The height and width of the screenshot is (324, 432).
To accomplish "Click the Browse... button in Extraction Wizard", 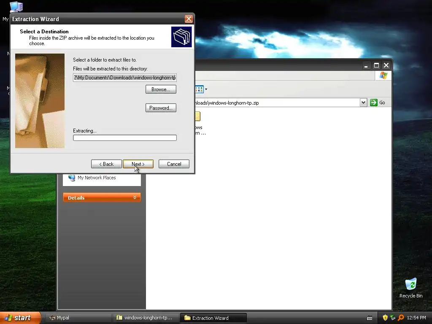I will [x=161, y=89].
